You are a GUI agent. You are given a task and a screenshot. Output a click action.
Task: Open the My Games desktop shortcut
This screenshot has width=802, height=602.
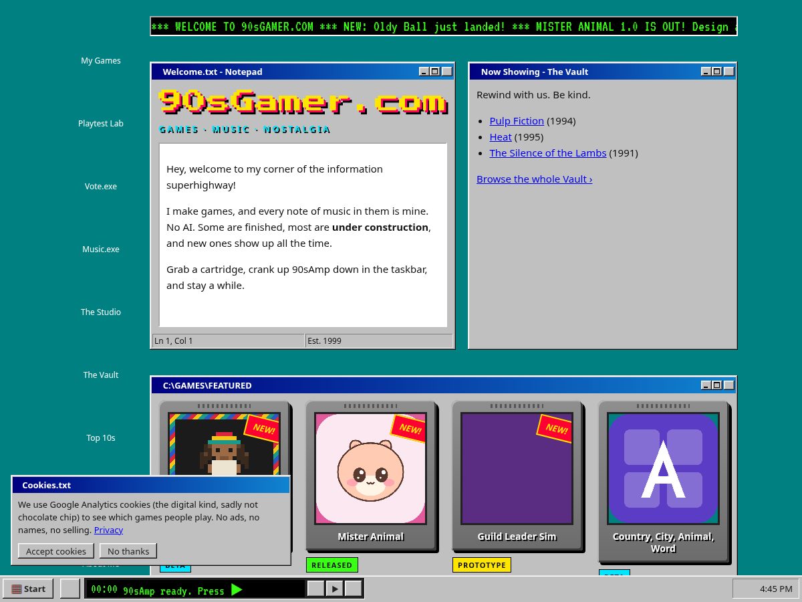[101, 60]
